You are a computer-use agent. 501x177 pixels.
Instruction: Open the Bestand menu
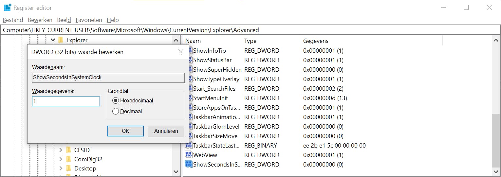click(13, 20)
